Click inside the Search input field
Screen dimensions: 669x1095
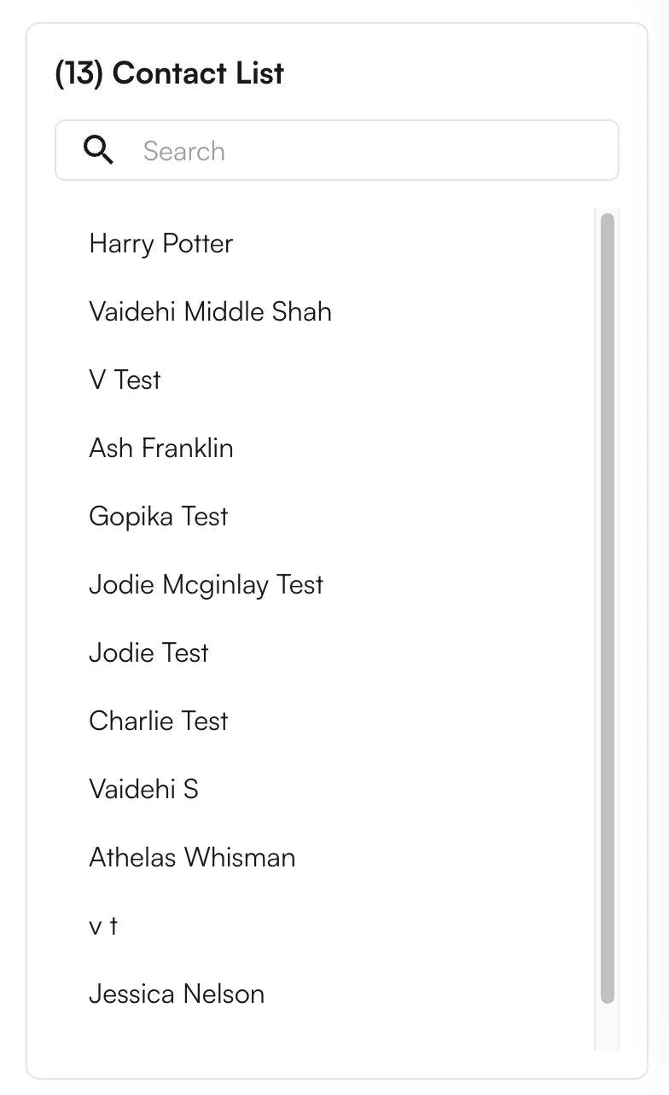pos(341,150)
